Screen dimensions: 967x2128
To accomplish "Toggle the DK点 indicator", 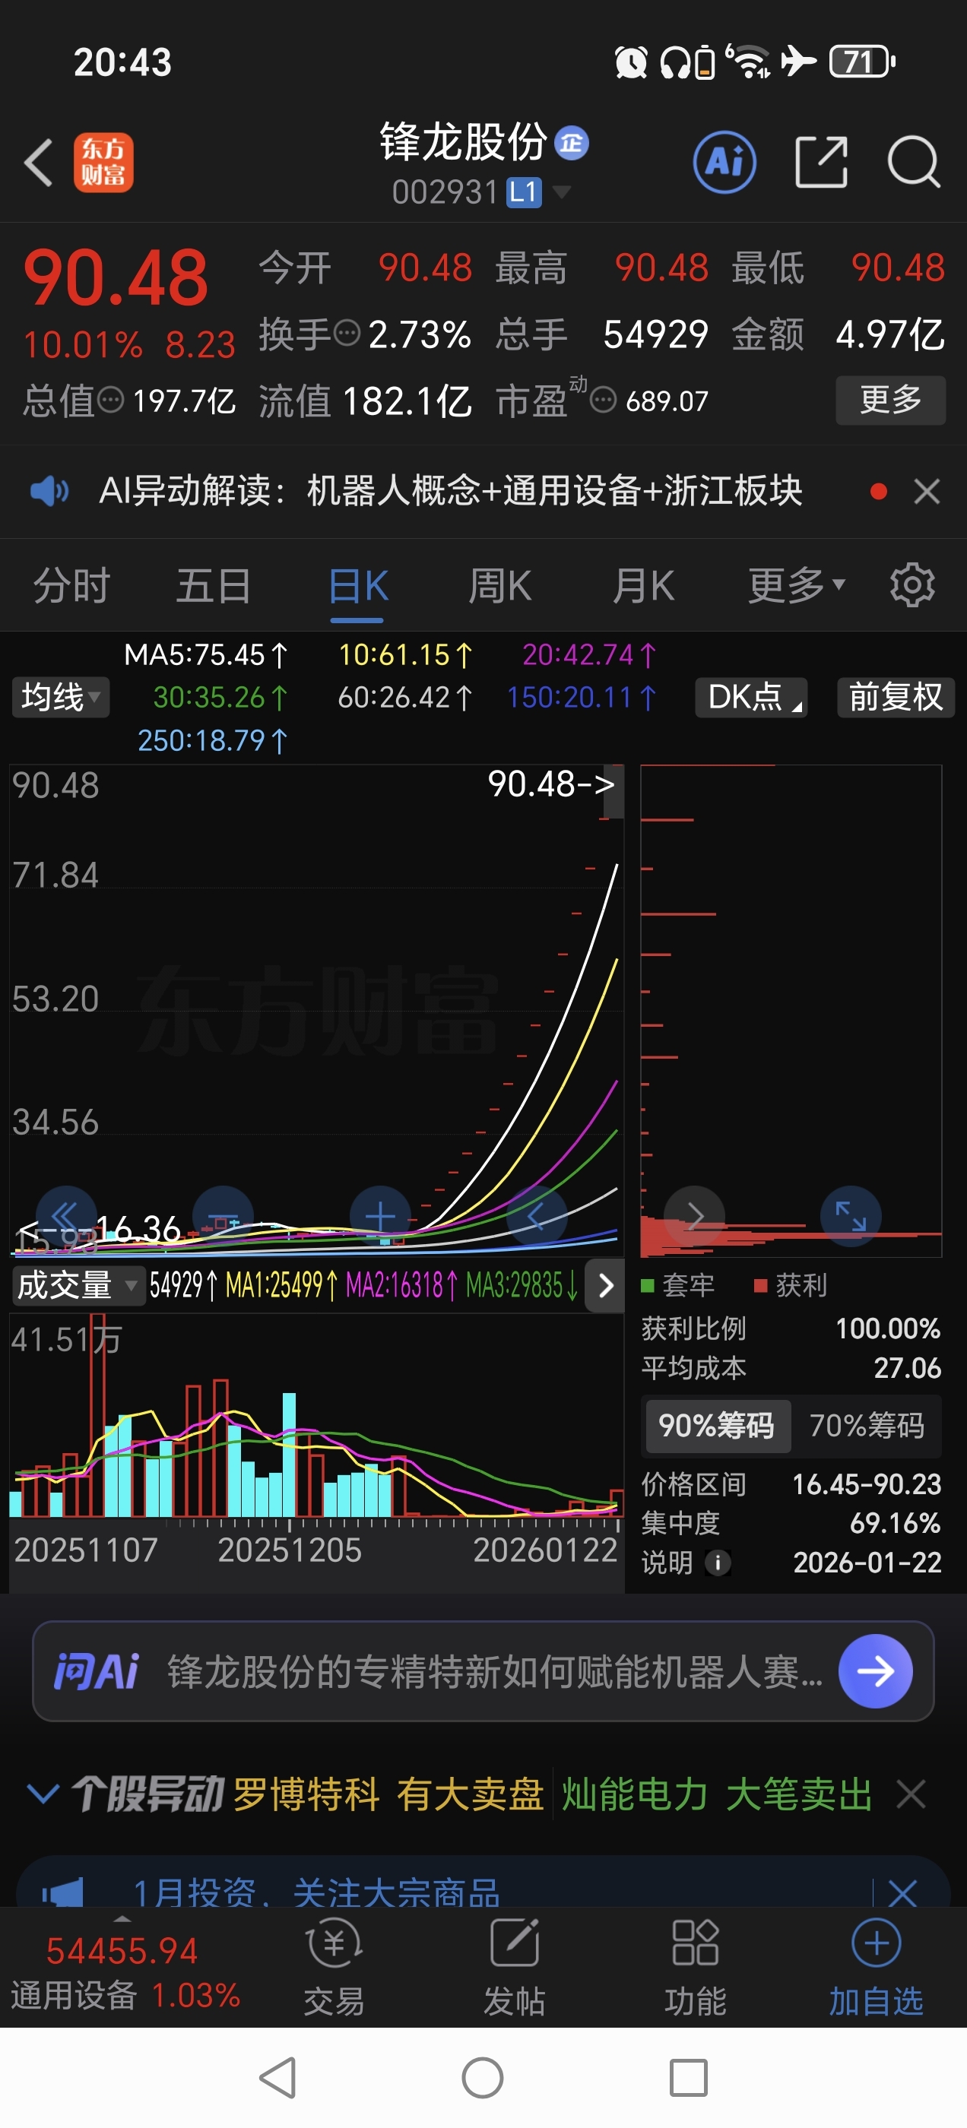I will click(x=750, y=697).
